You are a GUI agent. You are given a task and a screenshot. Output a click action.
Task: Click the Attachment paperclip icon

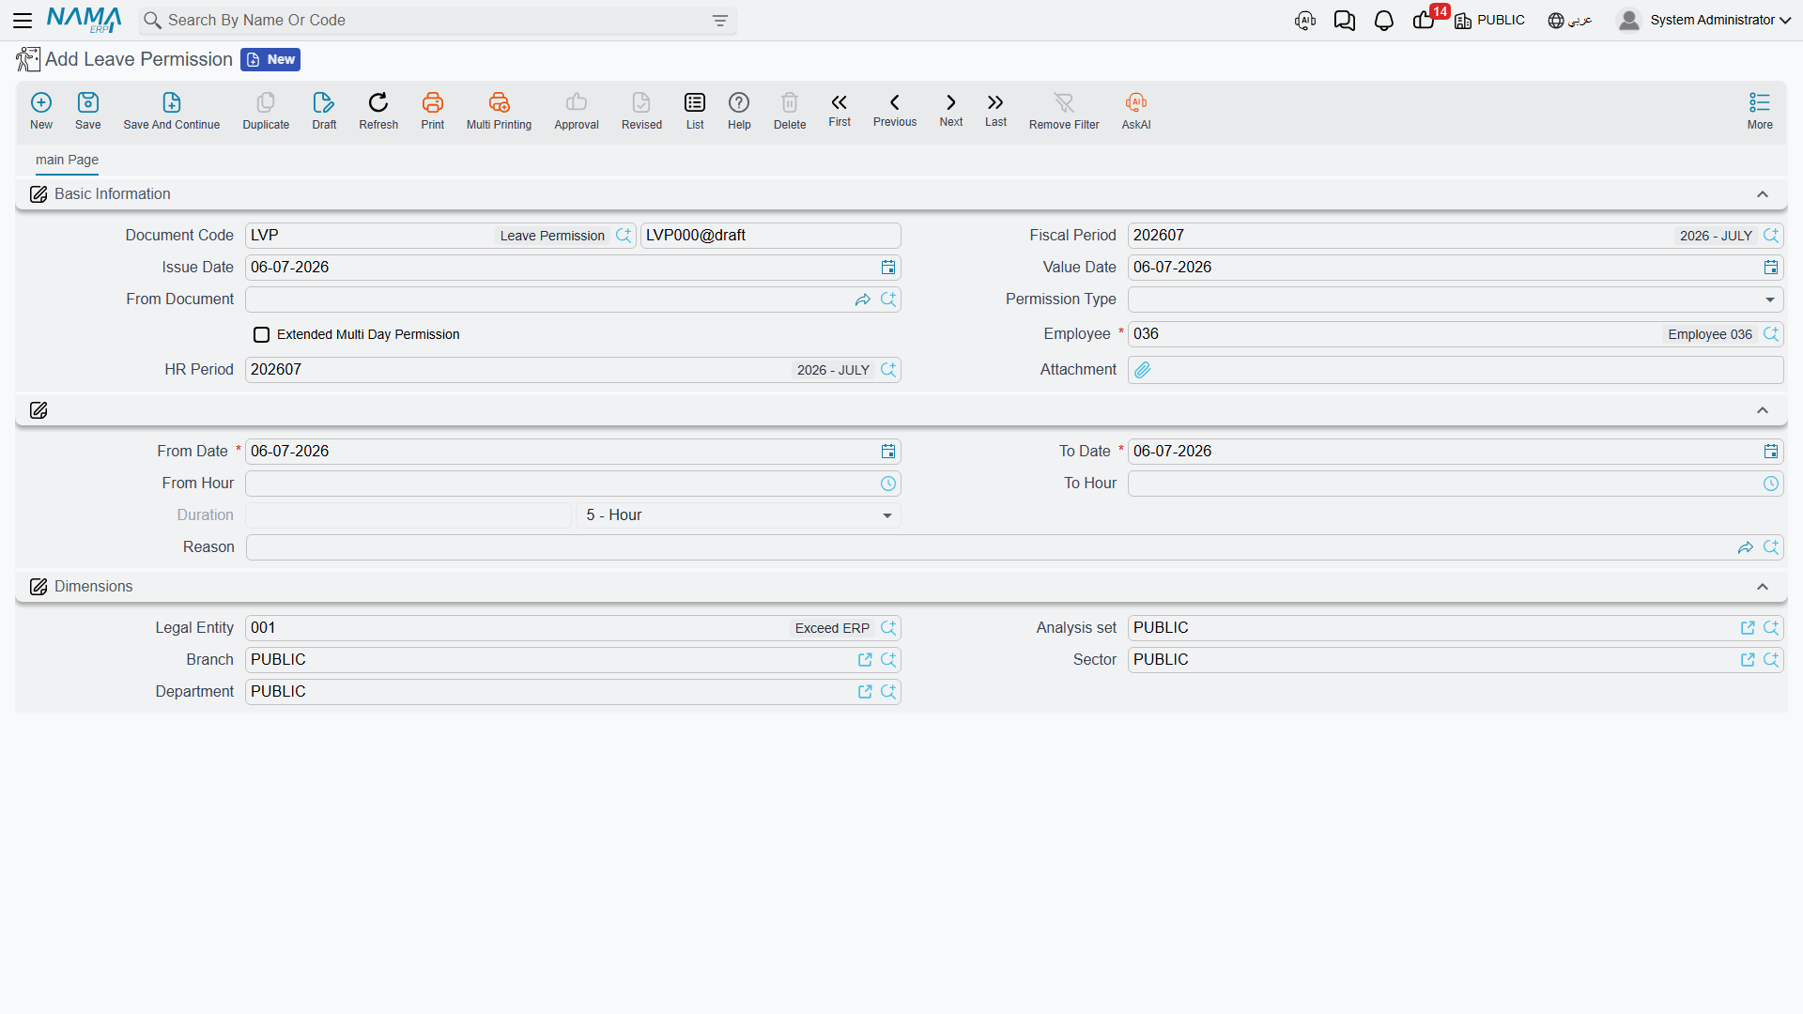click(x=1142, y=370)
